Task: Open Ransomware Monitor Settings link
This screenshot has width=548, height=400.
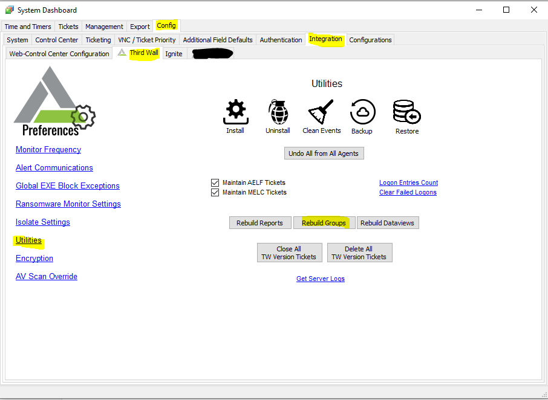Action: 68,204
